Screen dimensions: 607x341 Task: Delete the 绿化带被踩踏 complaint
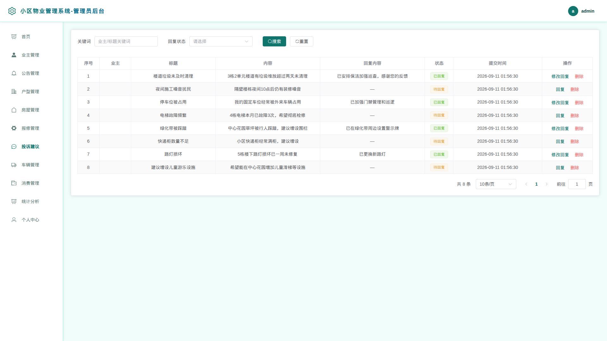click(579, 129)
